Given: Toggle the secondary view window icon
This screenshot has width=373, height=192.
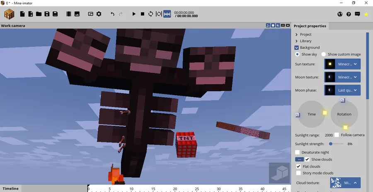Looking at the screenshot, I should tap(91, 14).
